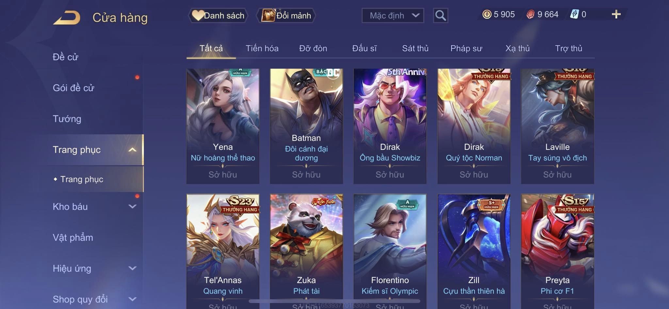This screenshot has width=669, height=309.
Task: Open the search magnifier icon
Action: (x=440, y=15)
